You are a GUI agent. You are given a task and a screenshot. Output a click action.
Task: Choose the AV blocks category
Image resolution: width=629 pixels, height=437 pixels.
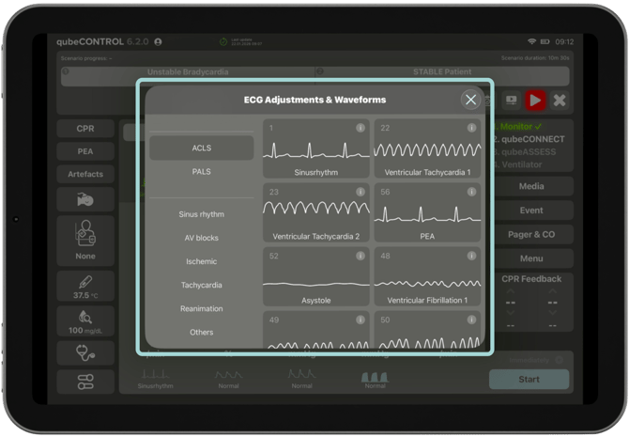tap(202, 238)
